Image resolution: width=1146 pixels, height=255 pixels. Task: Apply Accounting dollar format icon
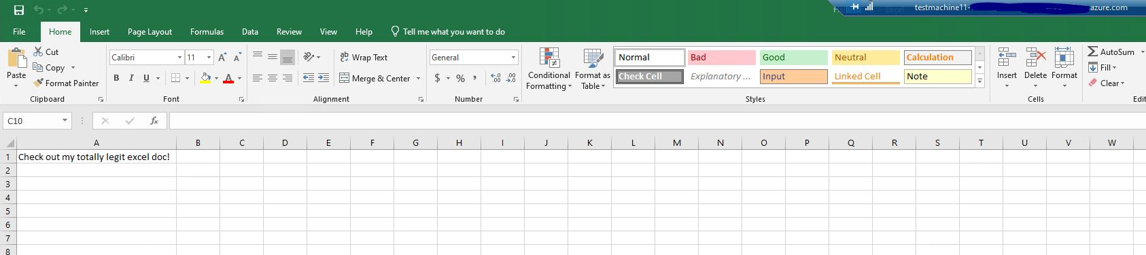(x=437, y=78)
